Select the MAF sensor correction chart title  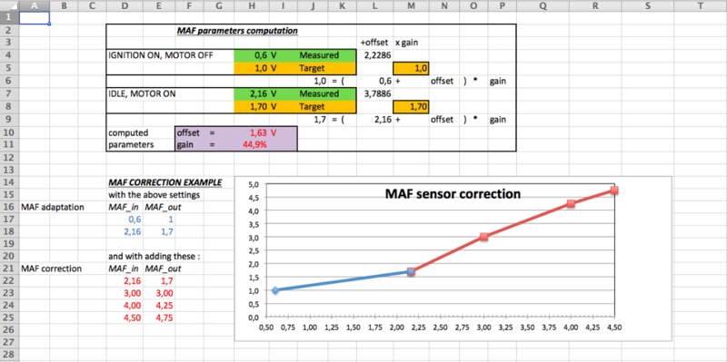pyautogui.click(x=453, y=193)
